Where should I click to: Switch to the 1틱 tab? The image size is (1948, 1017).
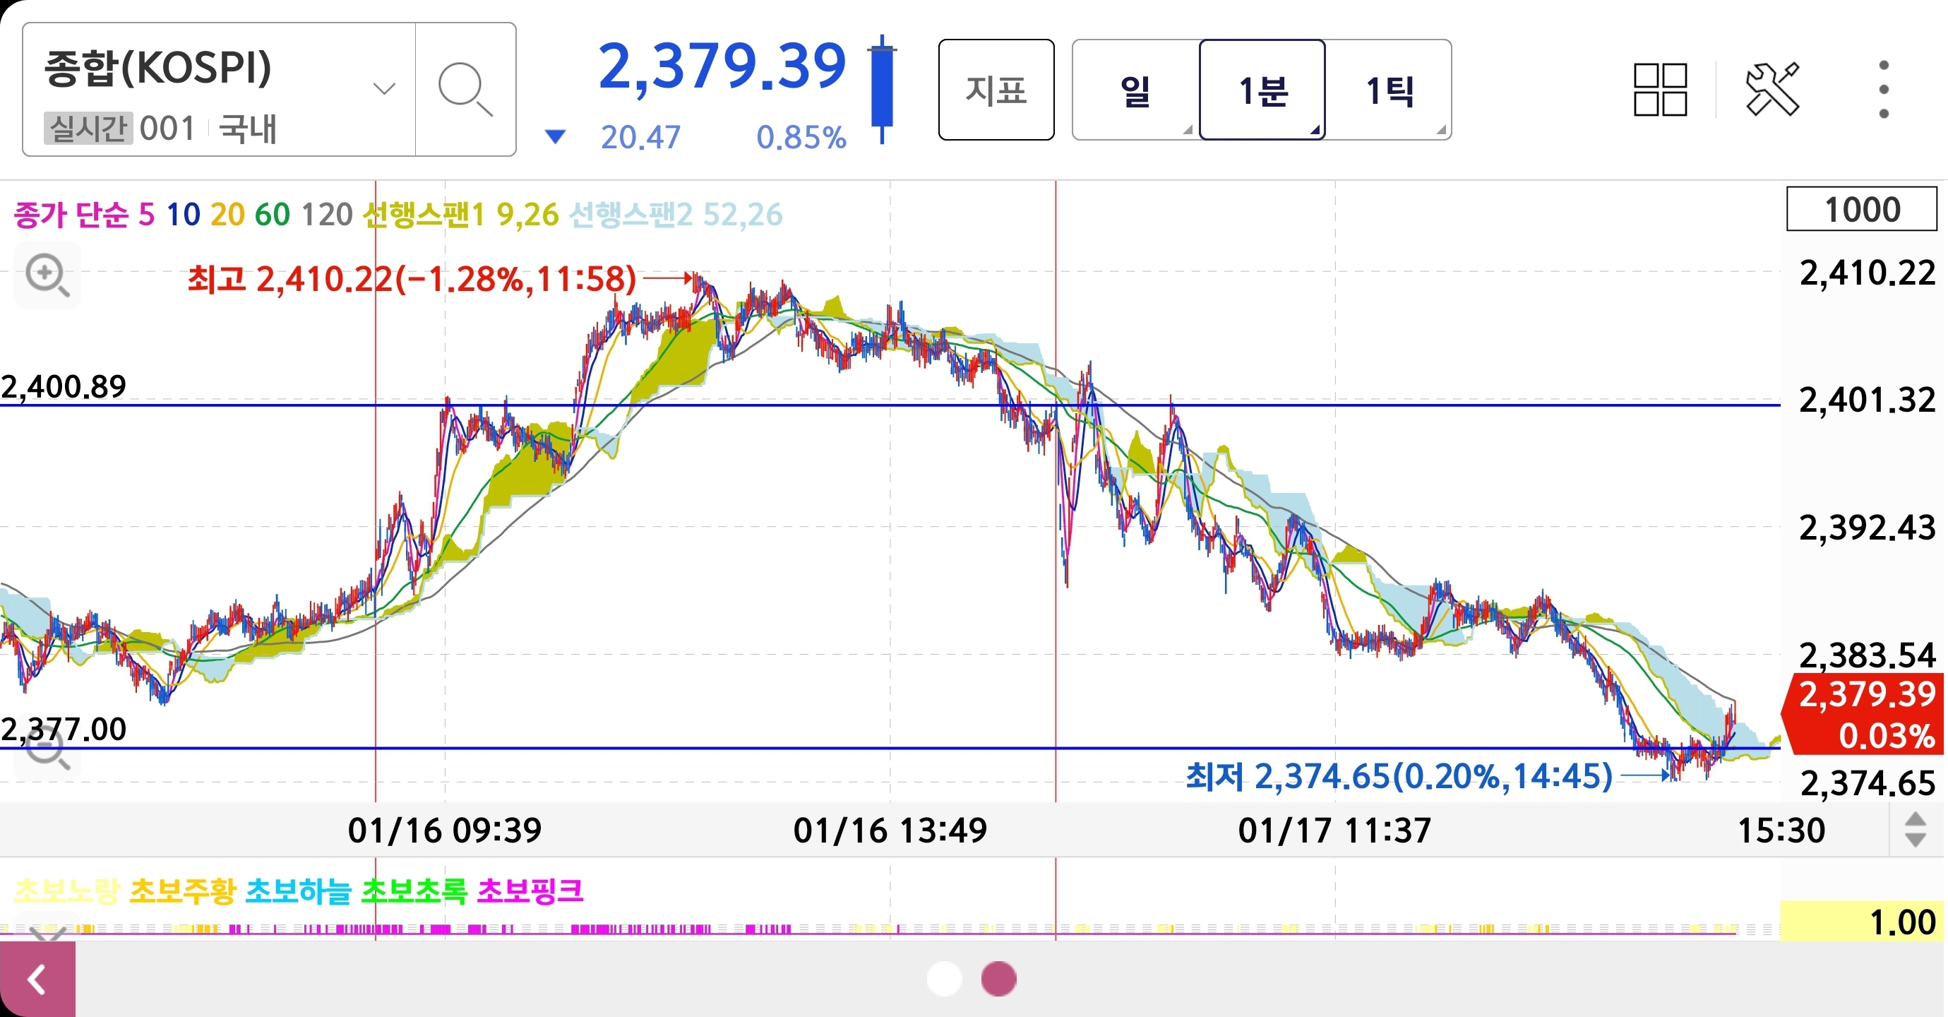click(1390, 89)
